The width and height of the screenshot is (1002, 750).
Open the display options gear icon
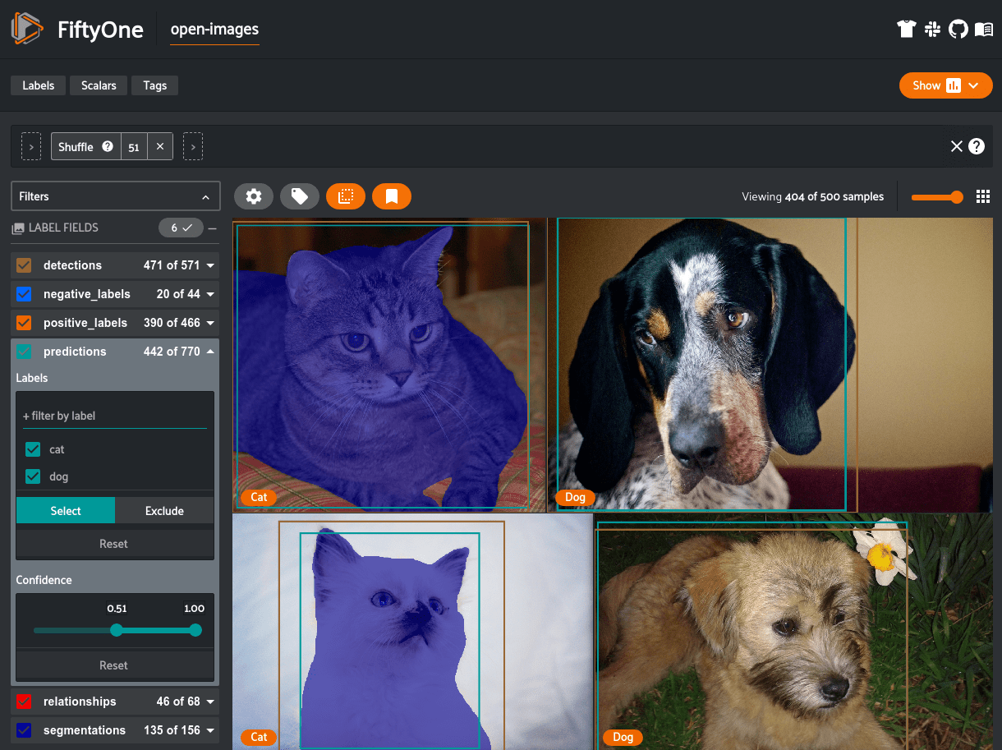click(254, 196)
